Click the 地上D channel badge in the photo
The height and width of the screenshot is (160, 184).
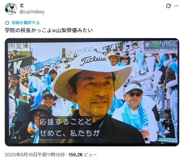pos(154,44)
